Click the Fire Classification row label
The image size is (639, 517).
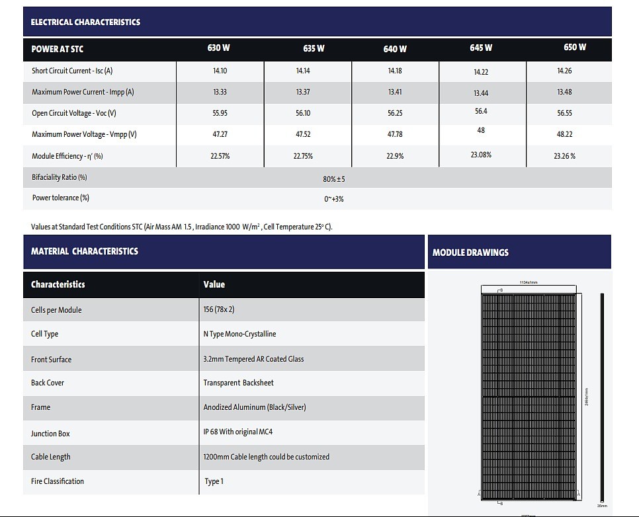point(58,481)
